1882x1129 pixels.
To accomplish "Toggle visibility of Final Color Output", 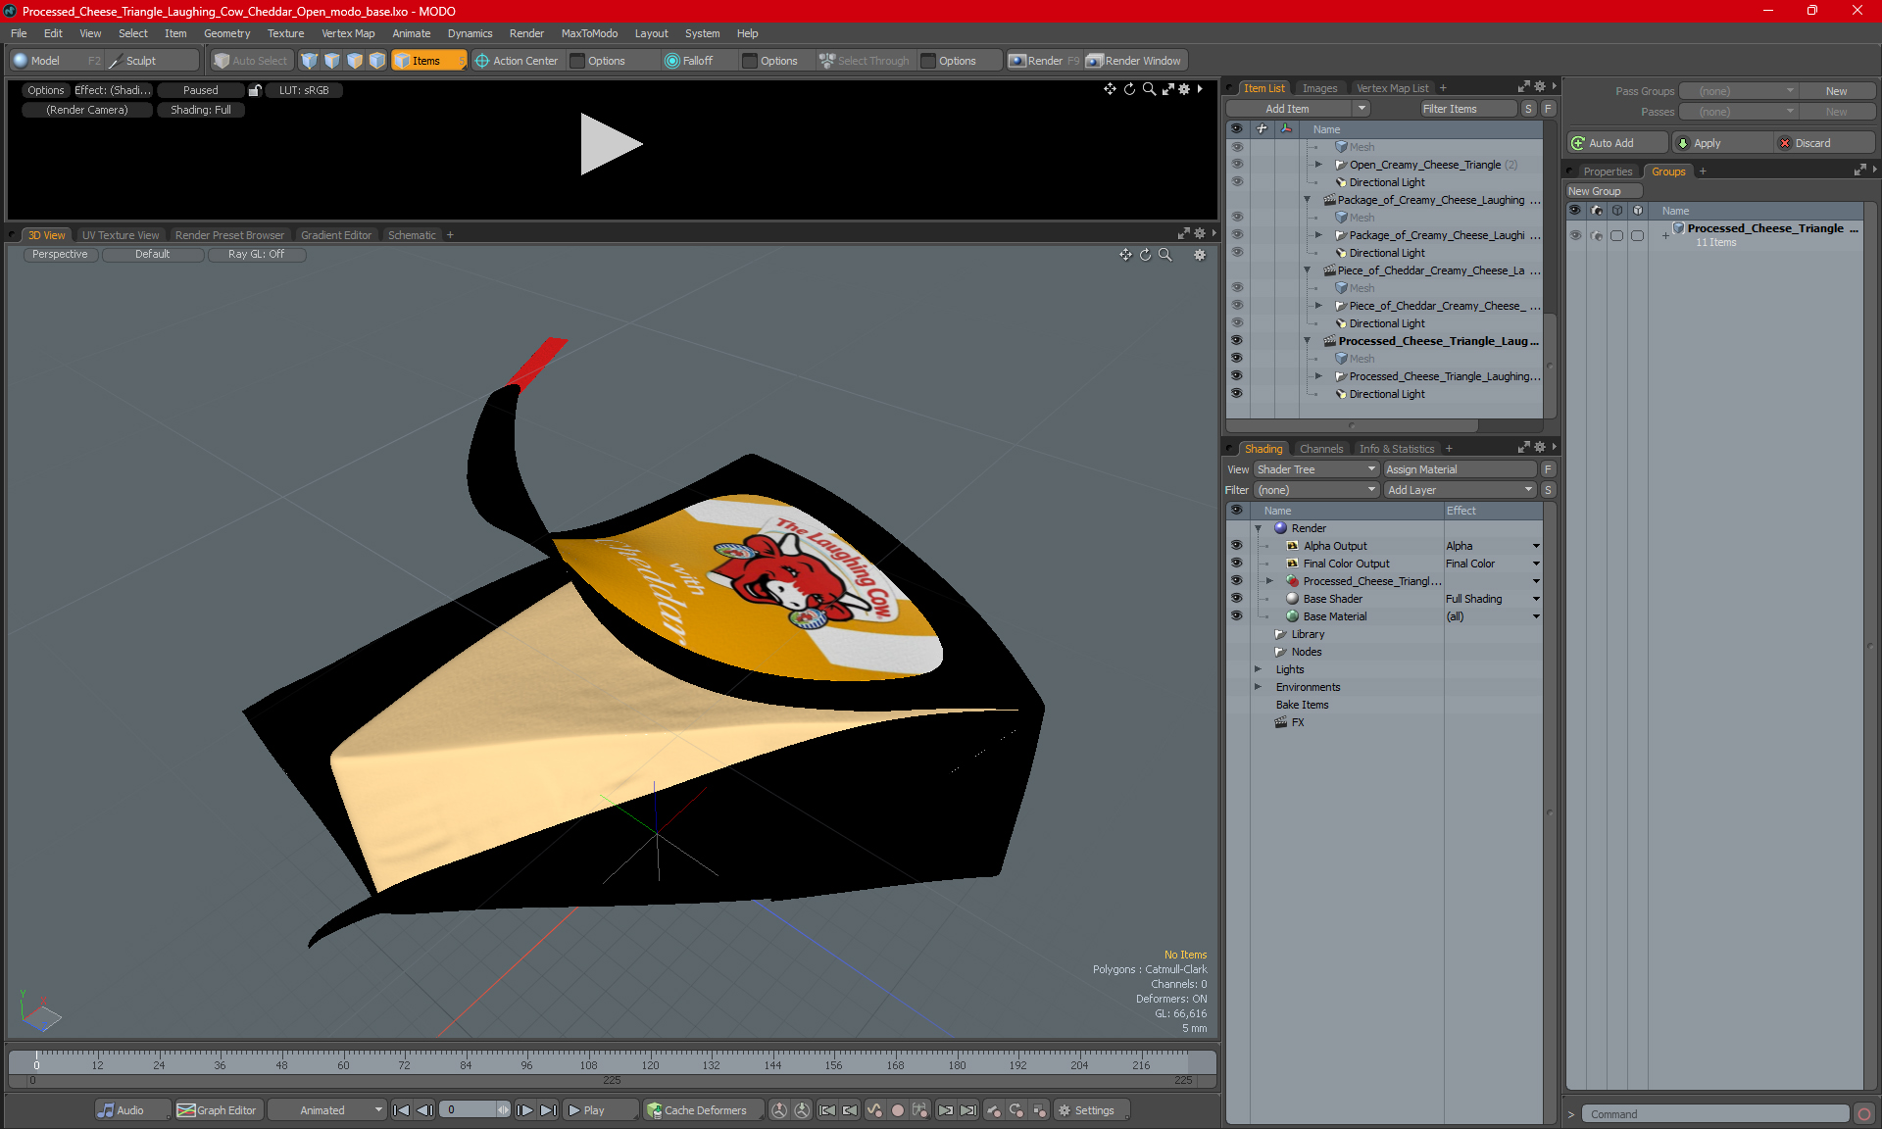I will pyautogui.click(x=1236, y=564).
